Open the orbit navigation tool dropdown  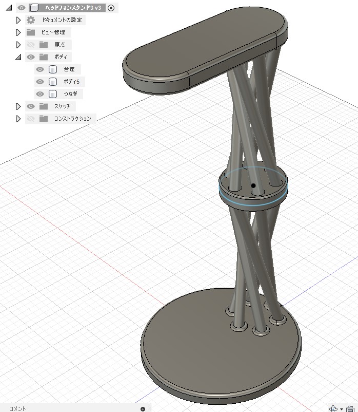click(342, 409)
